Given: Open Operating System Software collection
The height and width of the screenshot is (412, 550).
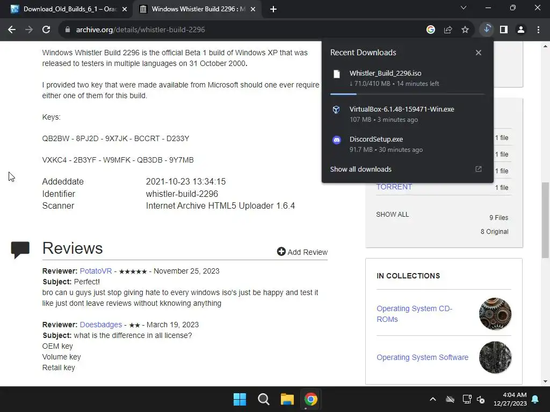Looking at the screenshot, I should [x=422, y=357].
